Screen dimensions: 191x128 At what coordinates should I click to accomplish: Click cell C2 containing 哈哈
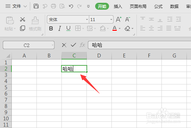[x=74, y=69]
